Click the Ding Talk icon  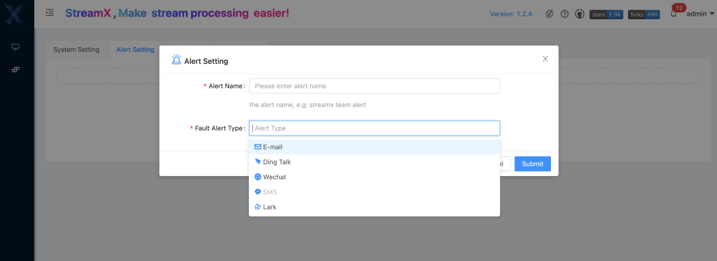tap(258, 162)
